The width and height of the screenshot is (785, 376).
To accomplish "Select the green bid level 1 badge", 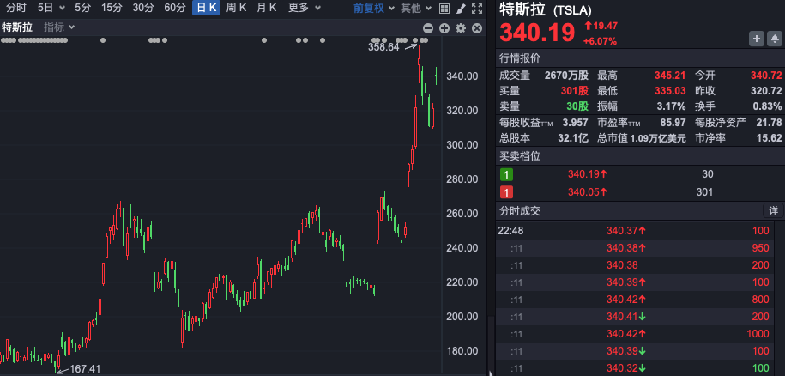I will click(x=506, y=175).
